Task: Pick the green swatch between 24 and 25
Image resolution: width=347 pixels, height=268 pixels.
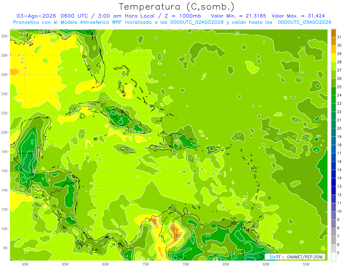Action: click(333, 91)
